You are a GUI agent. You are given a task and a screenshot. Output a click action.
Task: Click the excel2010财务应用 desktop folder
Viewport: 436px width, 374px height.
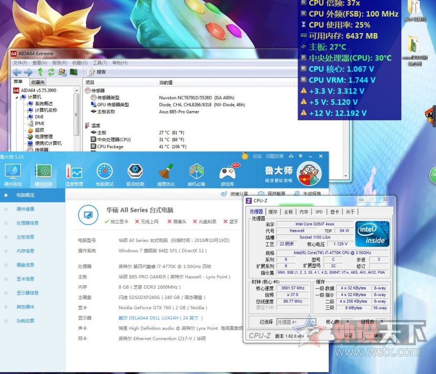pyautogui.click(x=415, y=51)
